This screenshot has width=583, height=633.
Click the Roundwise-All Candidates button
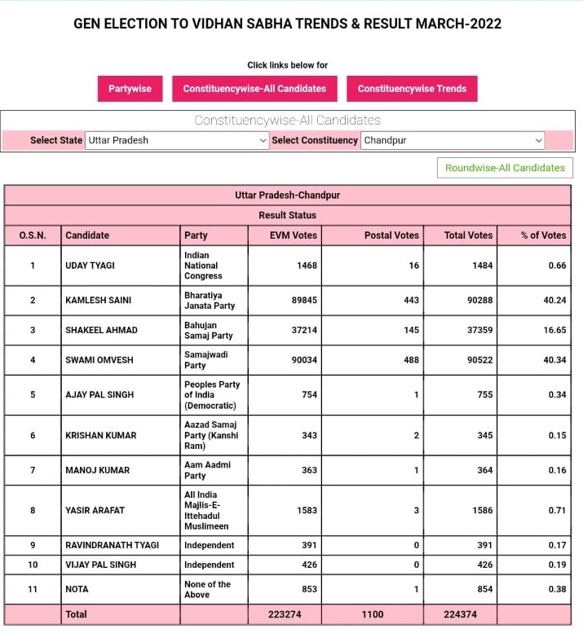click(505, 168)
